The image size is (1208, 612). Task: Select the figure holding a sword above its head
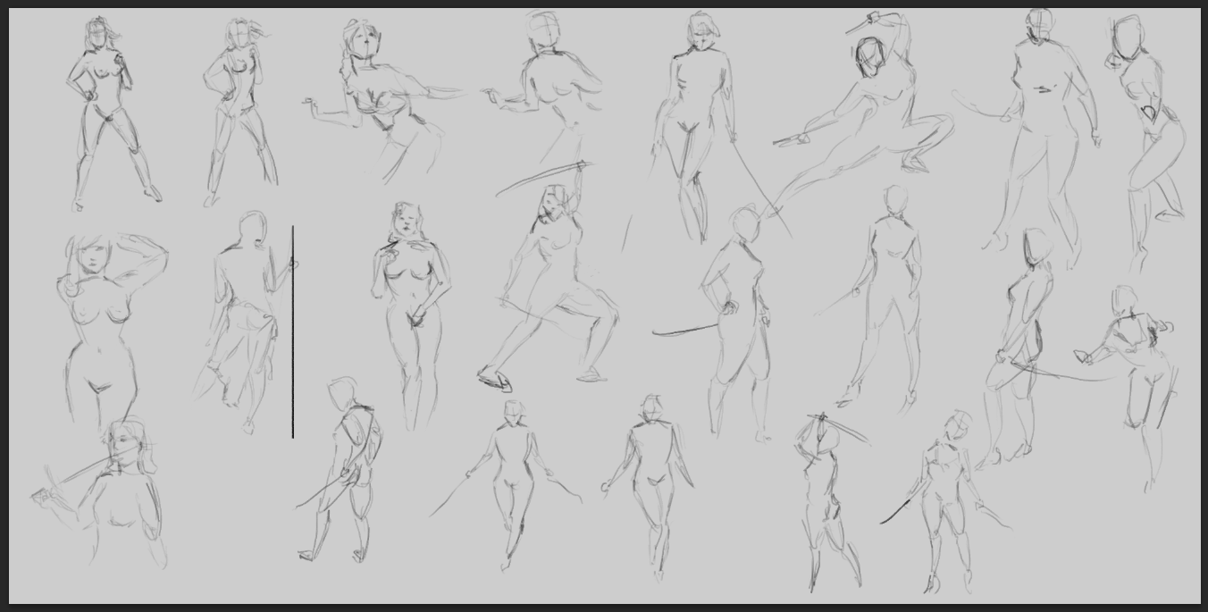pos(831,500)
